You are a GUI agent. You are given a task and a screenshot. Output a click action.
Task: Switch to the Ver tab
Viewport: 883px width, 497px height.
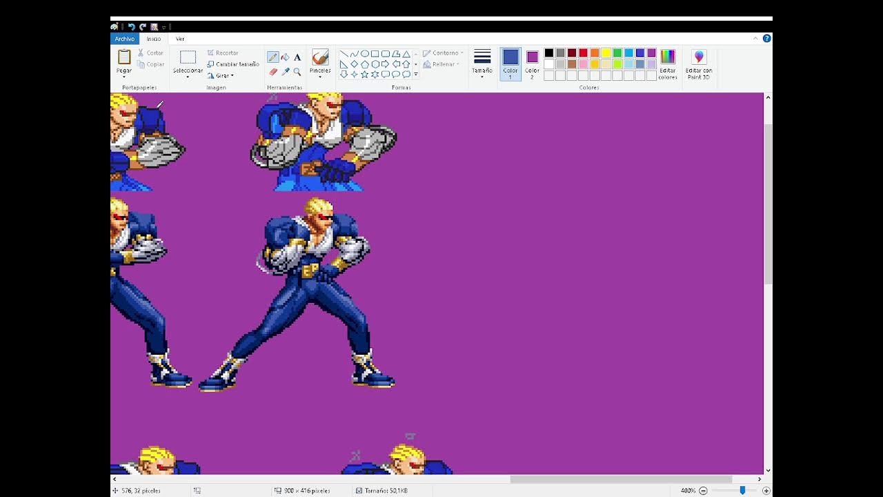tap(180, 39)
